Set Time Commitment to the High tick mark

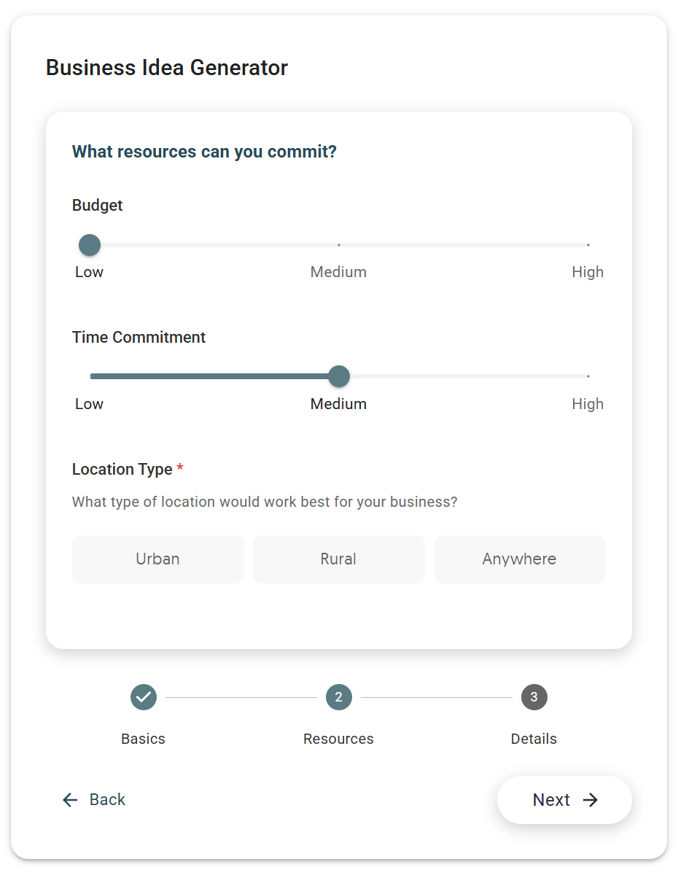point(588,376)
